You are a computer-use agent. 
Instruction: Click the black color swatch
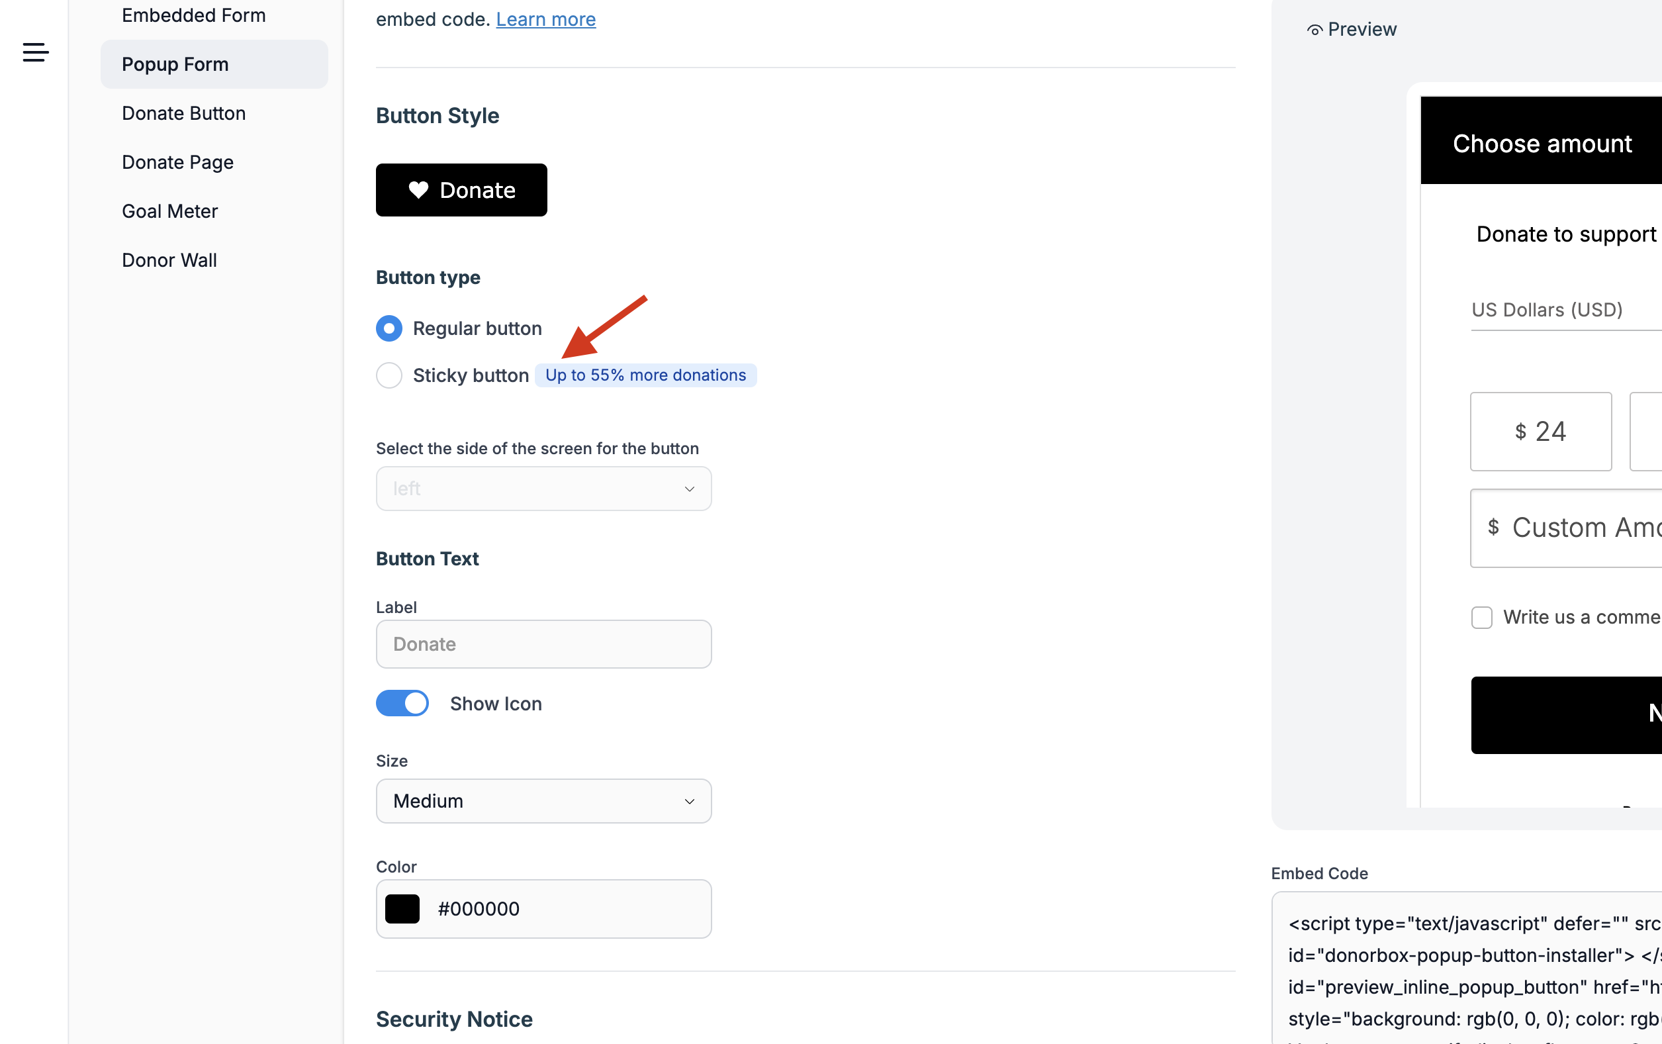(x=402, y=909)
